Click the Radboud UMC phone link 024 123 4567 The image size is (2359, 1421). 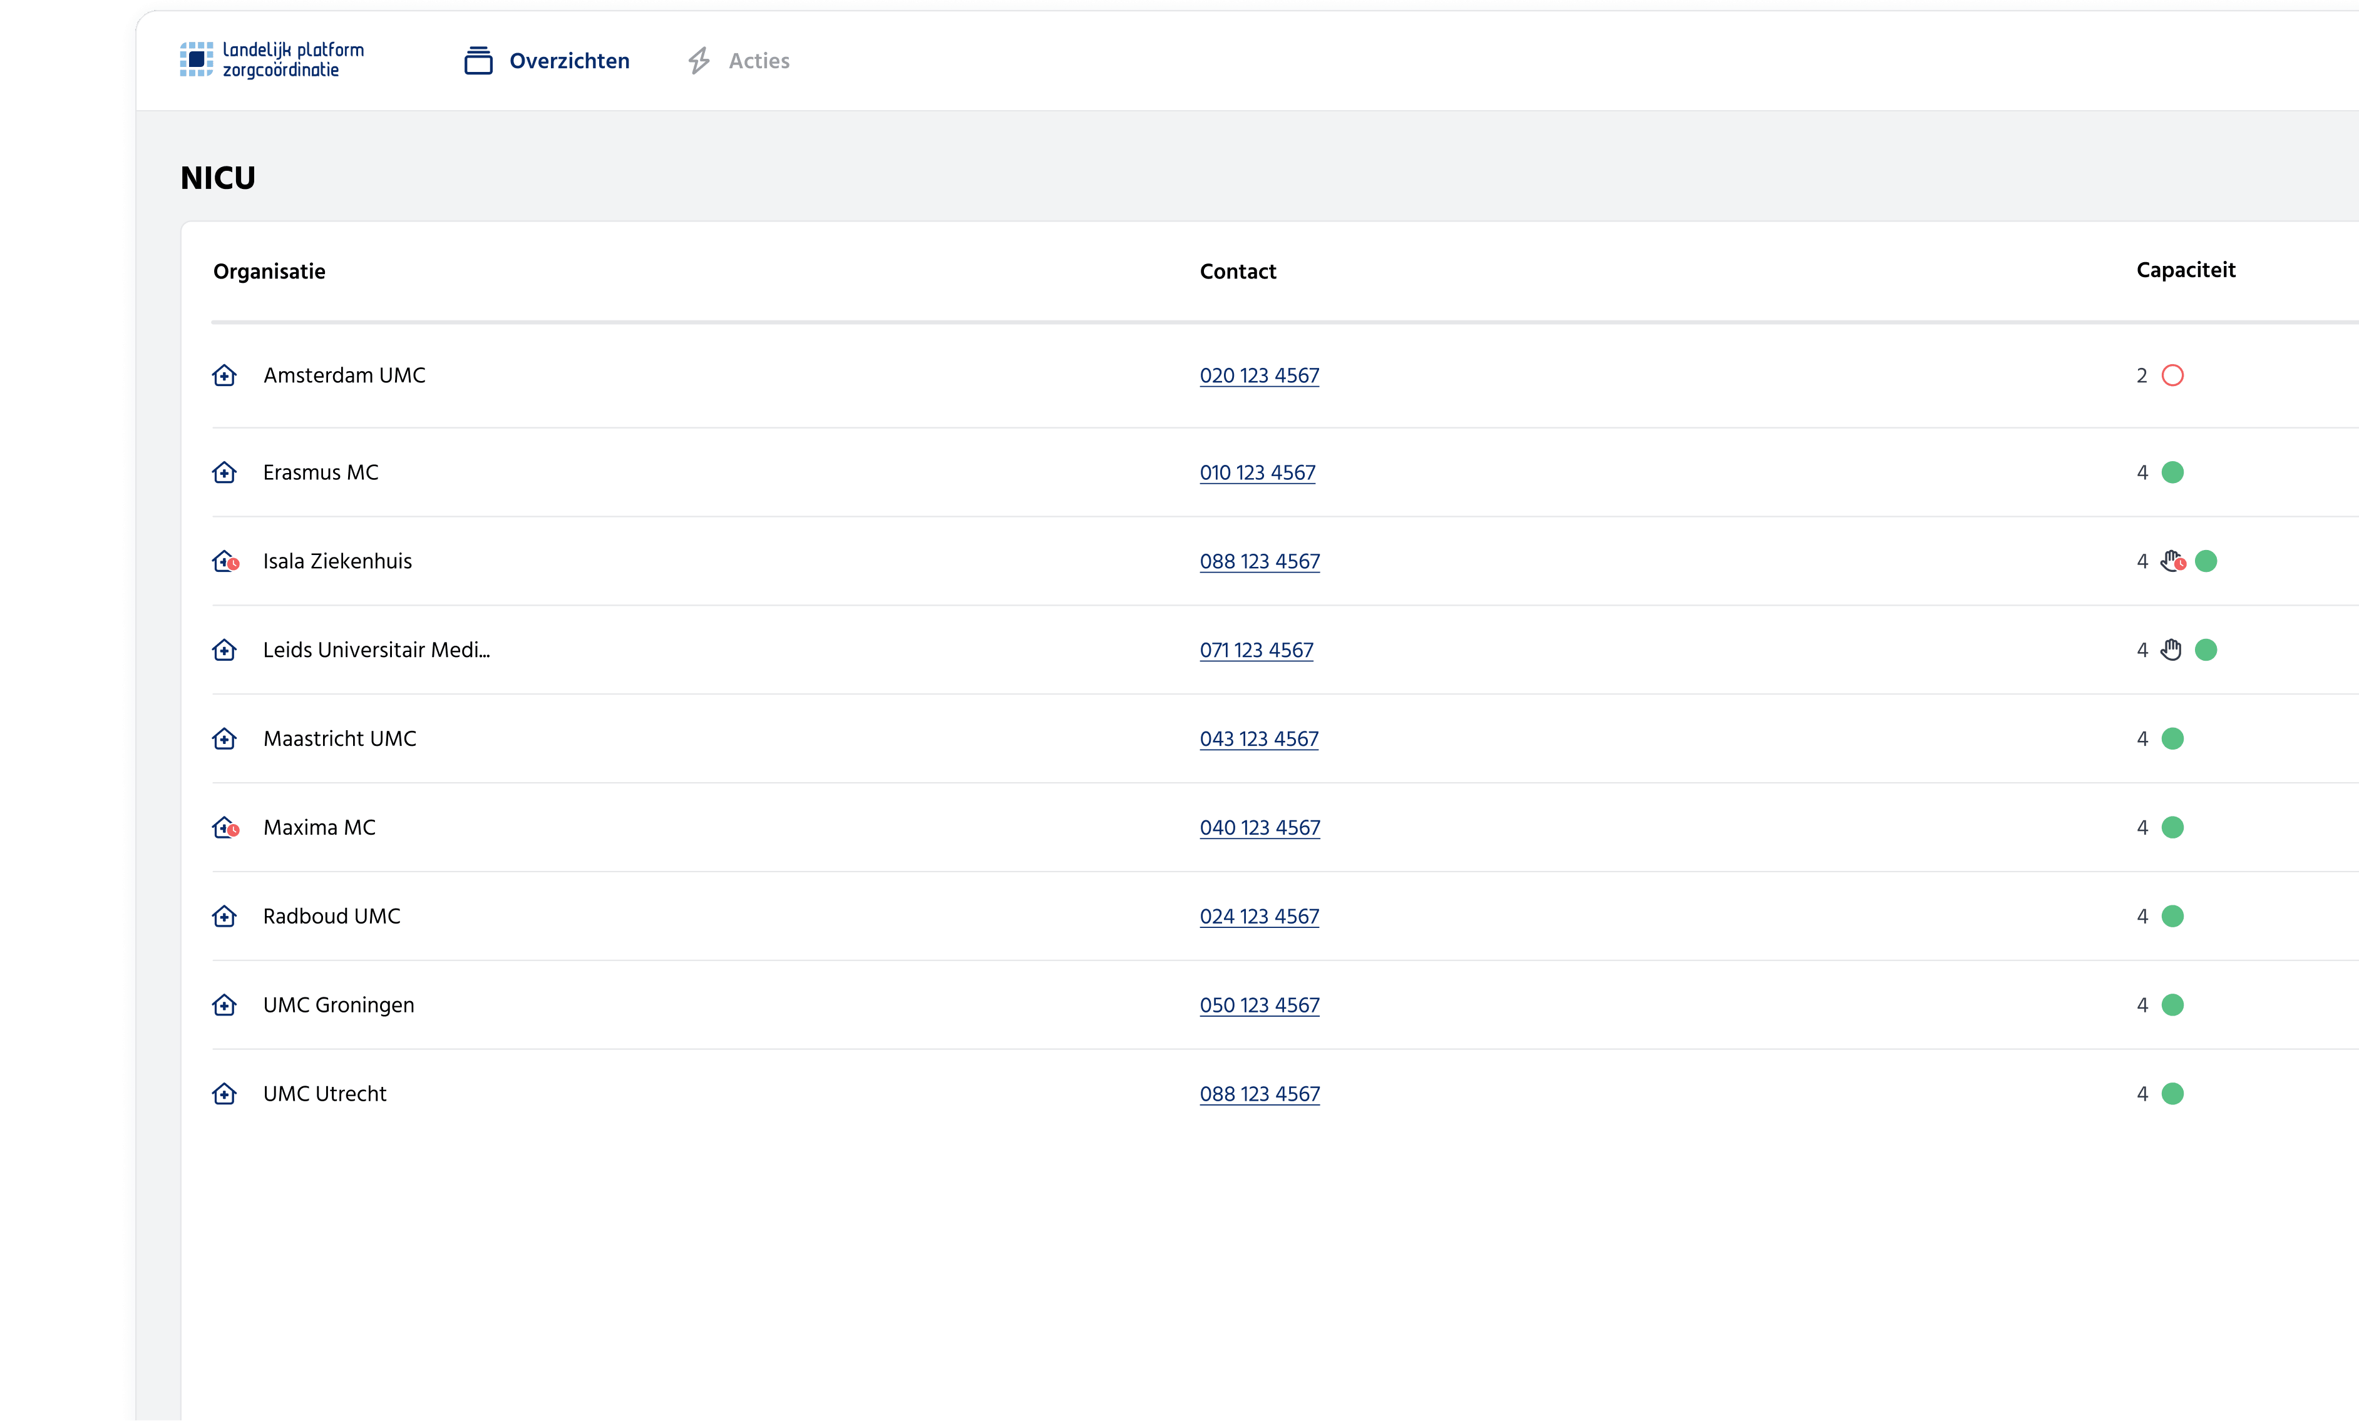pyautogui.click(x=1259, y=916)
